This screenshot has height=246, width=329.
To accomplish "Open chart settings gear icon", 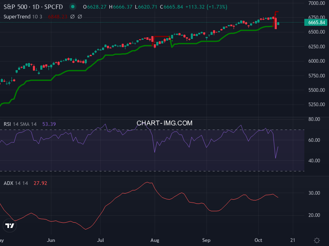I will pos(317,240).
